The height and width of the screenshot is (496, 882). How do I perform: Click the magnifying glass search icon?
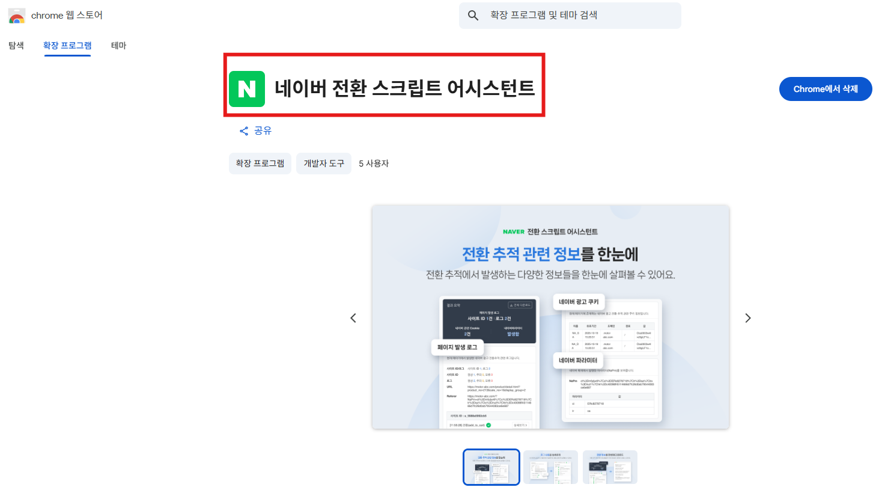coord(473,16)
